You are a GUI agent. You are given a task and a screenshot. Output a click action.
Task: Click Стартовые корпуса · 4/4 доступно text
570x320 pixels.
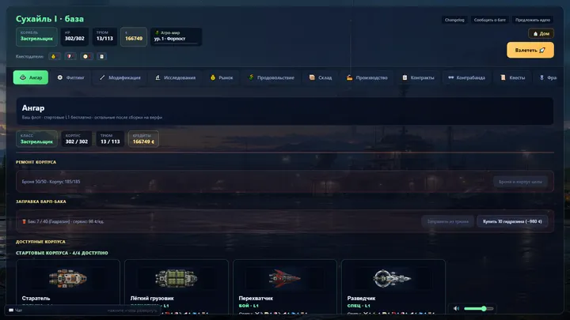click(62, 253)
